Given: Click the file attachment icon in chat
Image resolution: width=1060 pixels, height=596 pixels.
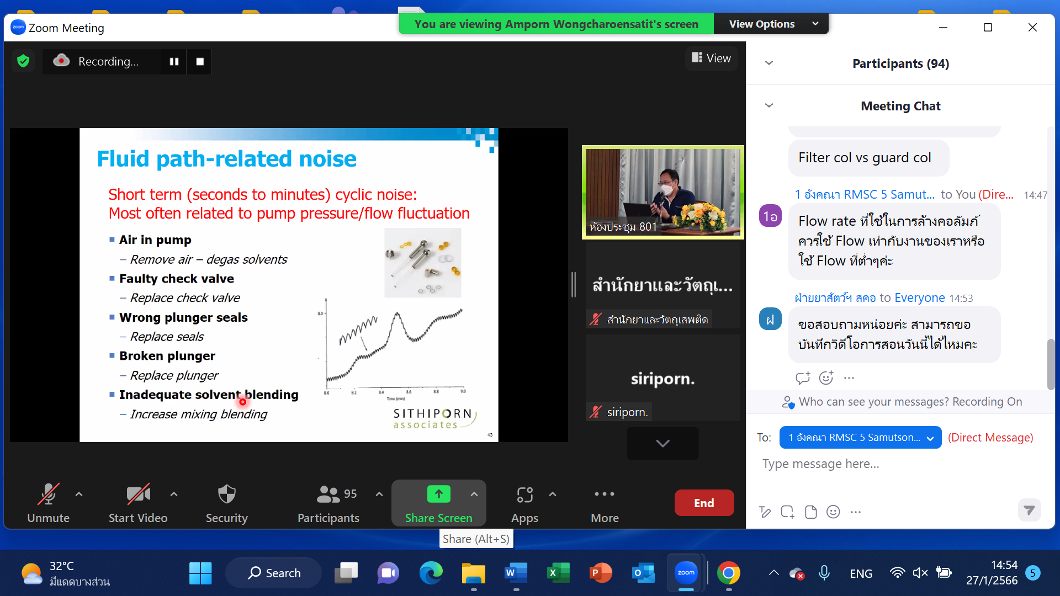Looking at the screenshot, I should (810, 512).
